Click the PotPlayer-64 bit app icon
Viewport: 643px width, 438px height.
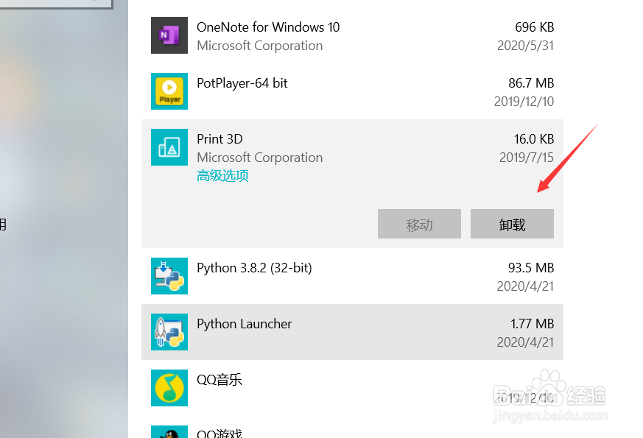(169, 91)
